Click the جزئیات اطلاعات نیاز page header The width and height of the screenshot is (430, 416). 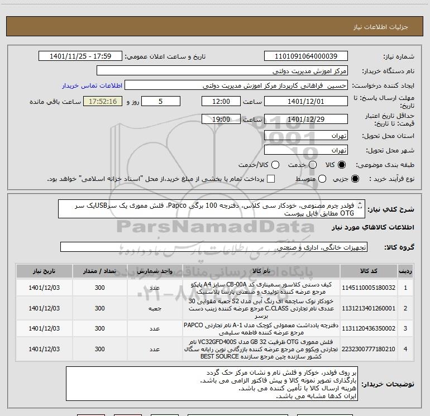(x=380, y=27)
